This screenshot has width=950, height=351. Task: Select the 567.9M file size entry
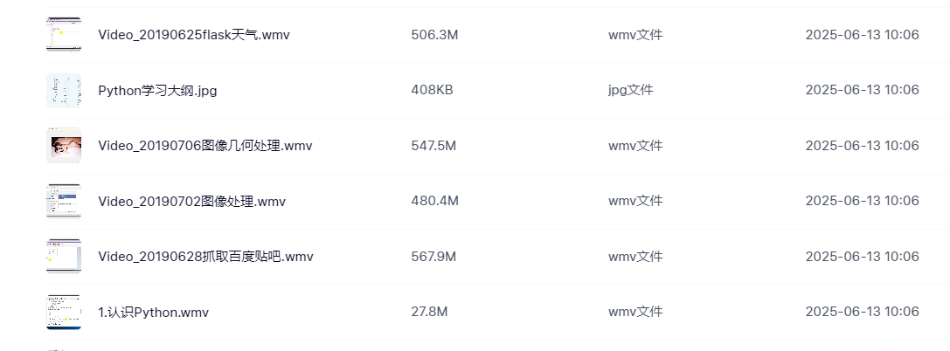coord(433,257)
